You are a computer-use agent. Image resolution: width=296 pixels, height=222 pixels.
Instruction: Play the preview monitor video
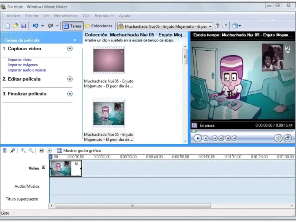tap(198, 138)
